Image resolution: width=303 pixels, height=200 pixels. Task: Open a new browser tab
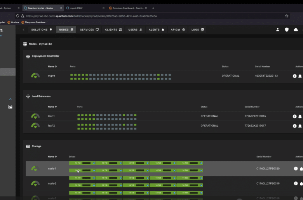(x=153, y=8)
